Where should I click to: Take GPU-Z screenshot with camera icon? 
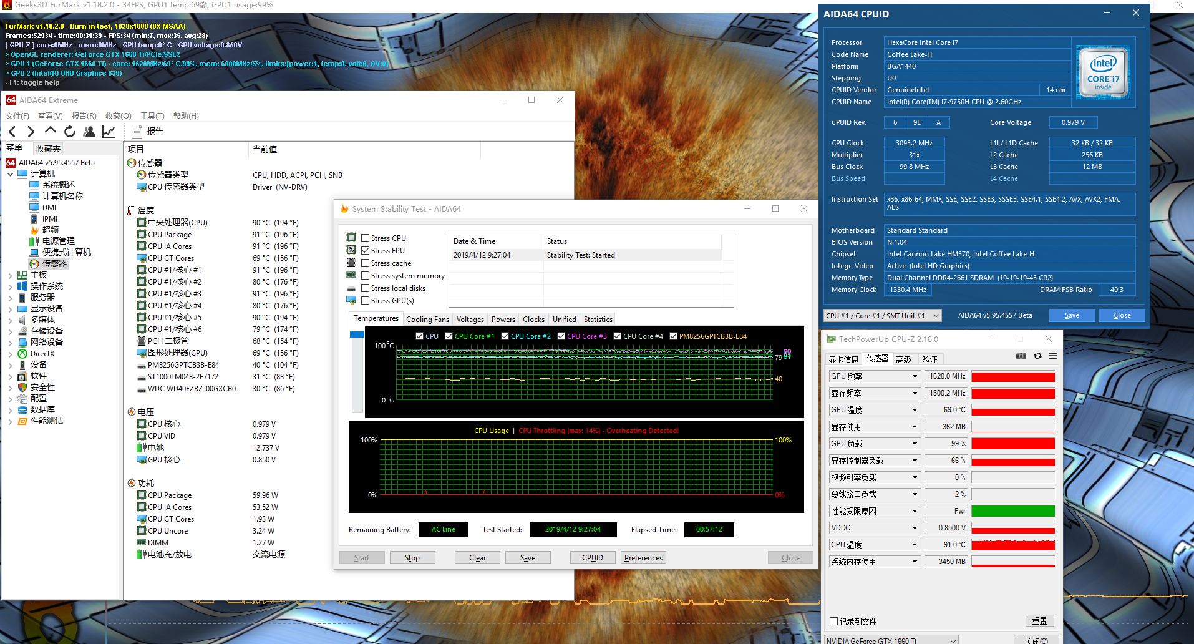pos(1021,356)
